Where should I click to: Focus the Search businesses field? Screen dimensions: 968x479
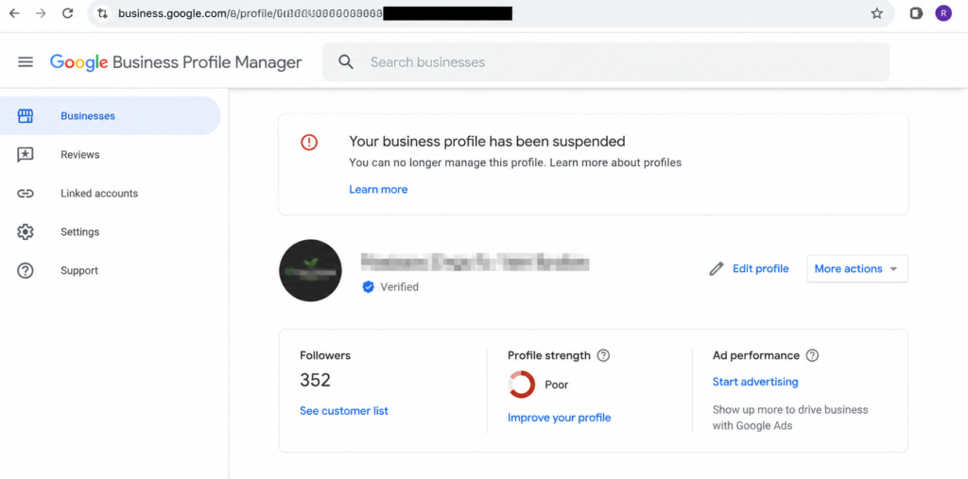pyautogui.click(x=606, y=61)
